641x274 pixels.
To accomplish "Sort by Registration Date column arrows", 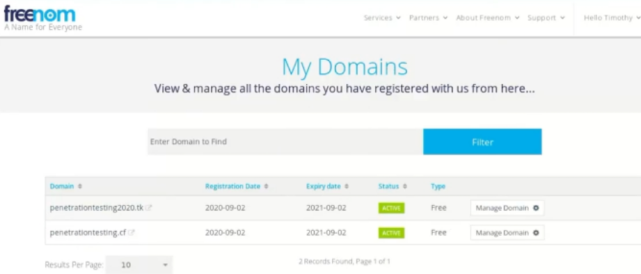I will pyautogui.click(x=266, y=186).
